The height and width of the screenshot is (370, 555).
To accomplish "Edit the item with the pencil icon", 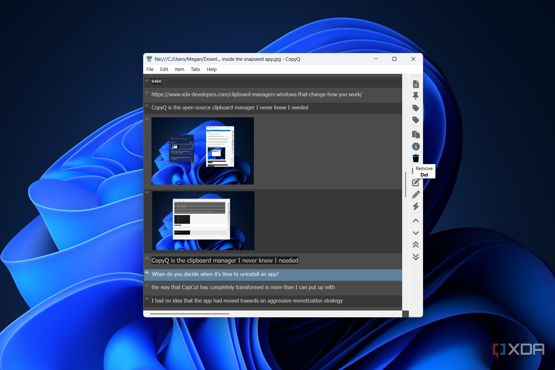I will click(x=416, y=194).
